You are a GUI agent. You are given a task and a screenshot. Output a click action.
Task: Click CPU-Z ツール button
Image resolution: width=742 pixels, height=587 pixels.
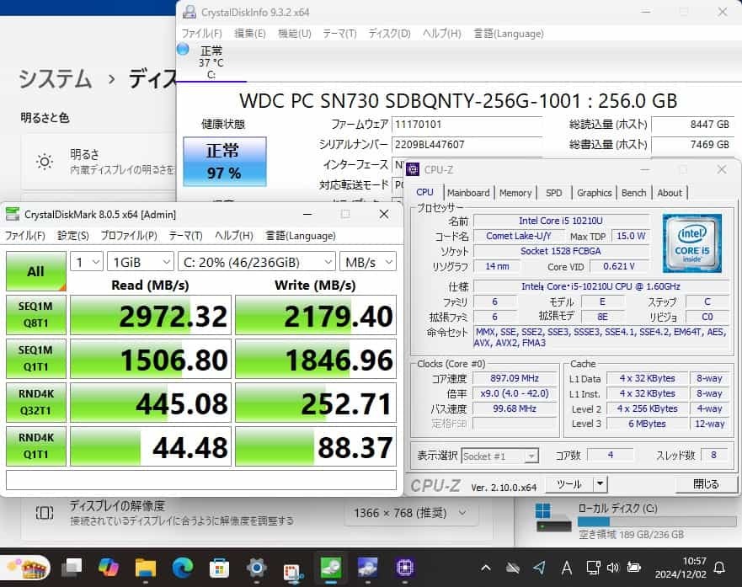(569, 484)
